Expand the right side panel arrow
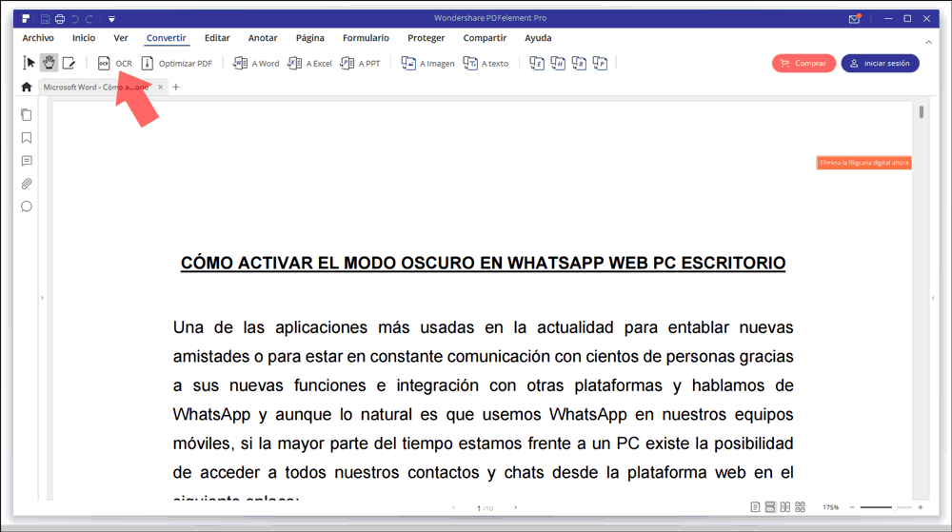 pyautogui.click(x=933, y=298)
